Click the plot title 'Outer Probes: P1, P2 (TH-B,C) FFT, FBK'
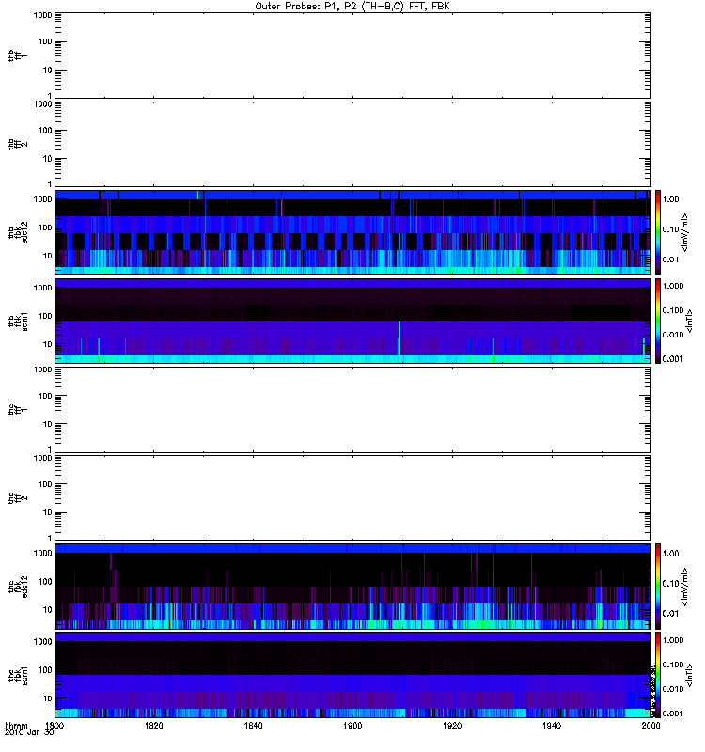This screenshot has width=705, height=752. pos(352,7)
